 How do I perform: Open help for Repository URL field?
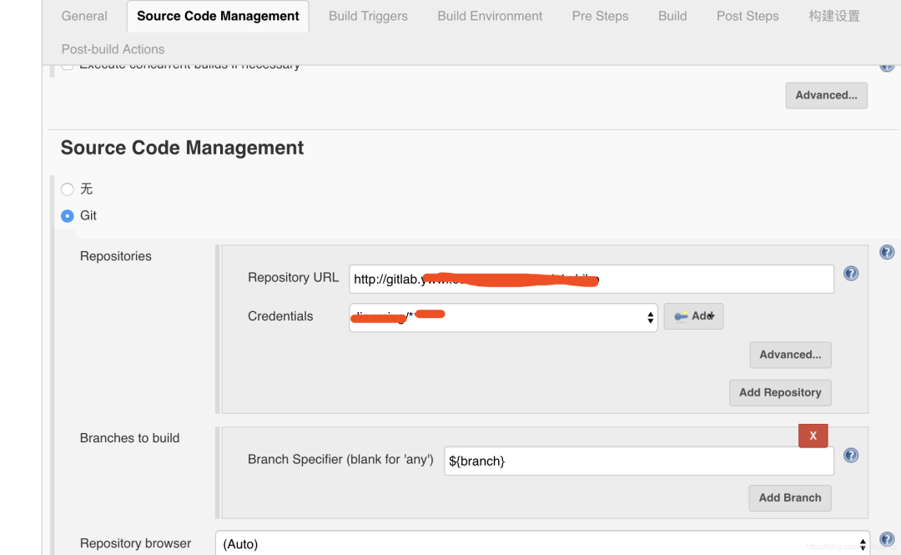[850, 273]
